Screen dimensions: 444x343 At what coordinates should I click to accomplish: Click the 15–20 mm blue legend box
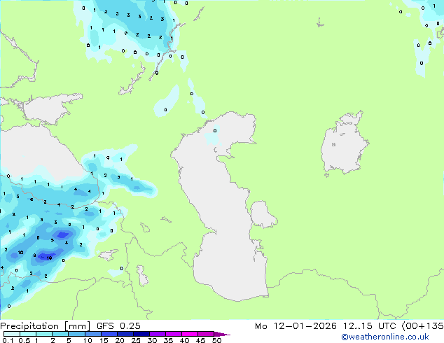click(x=109, y=334)
